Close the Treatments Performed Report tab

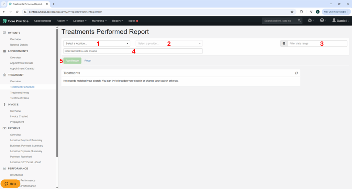point(47,4)
